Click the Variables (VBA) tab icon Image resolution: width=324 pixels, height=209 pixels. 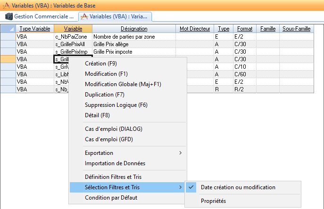click(84, 16)
